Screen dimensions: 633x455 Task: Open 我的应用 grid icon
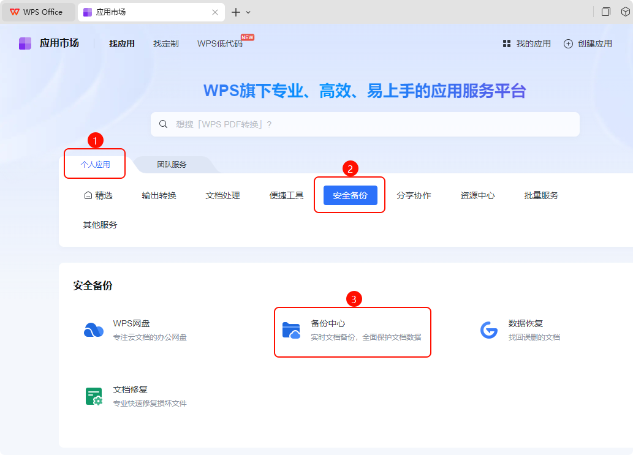(x=507, y=43)
